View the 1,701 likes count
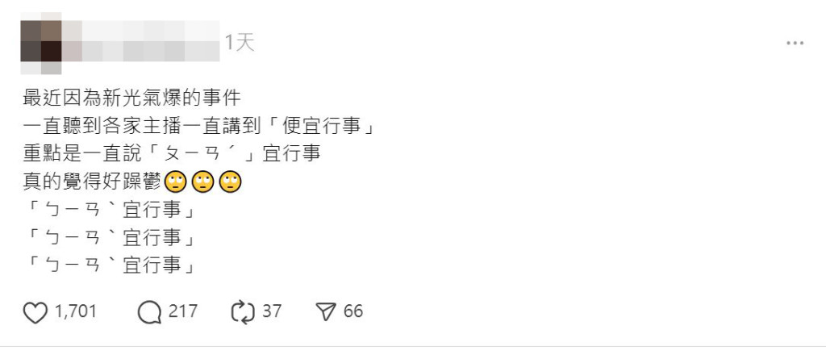 (76, 311)
